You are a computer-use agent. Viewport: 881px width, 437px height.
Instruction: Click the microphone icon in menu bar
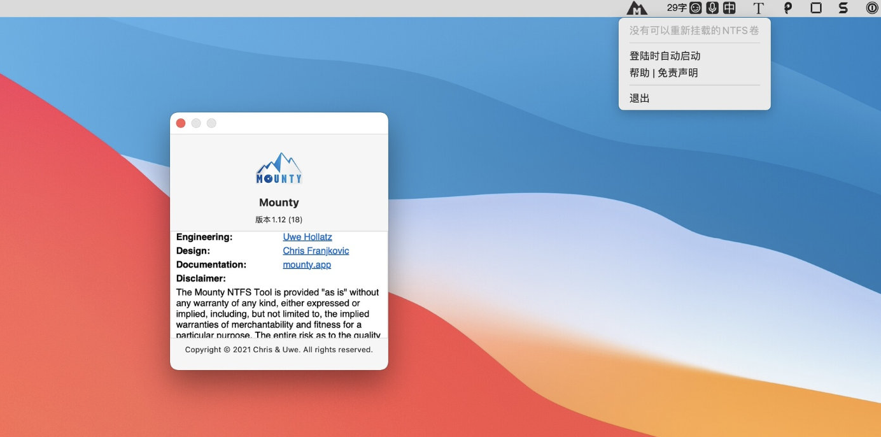pos(712,8)
